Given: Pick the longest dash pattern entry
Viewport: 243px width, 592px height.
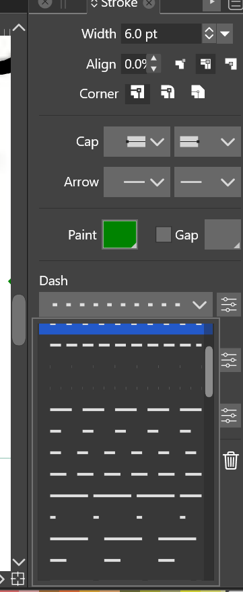Looking at the screenshot, I should [x=126, y=496].
